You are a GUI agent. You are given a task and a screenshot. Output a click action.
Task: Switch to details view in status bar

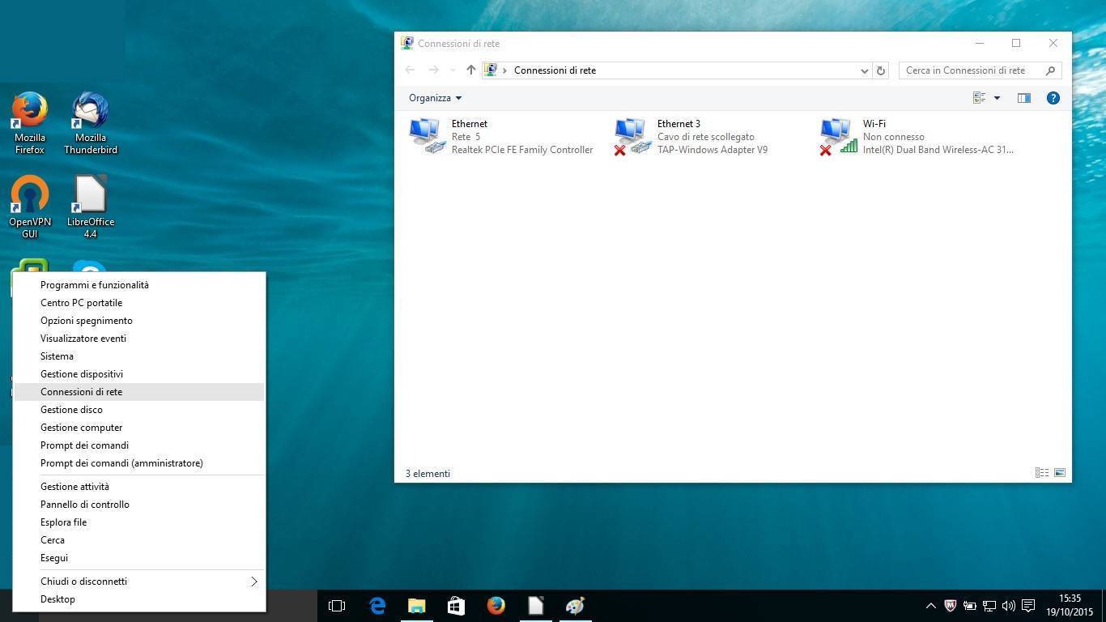(1042, 473)
